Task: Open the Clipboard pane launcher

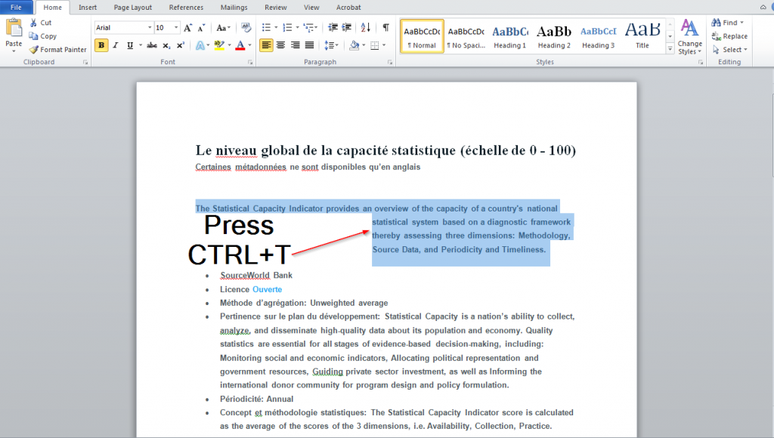Action: [85, 62]
